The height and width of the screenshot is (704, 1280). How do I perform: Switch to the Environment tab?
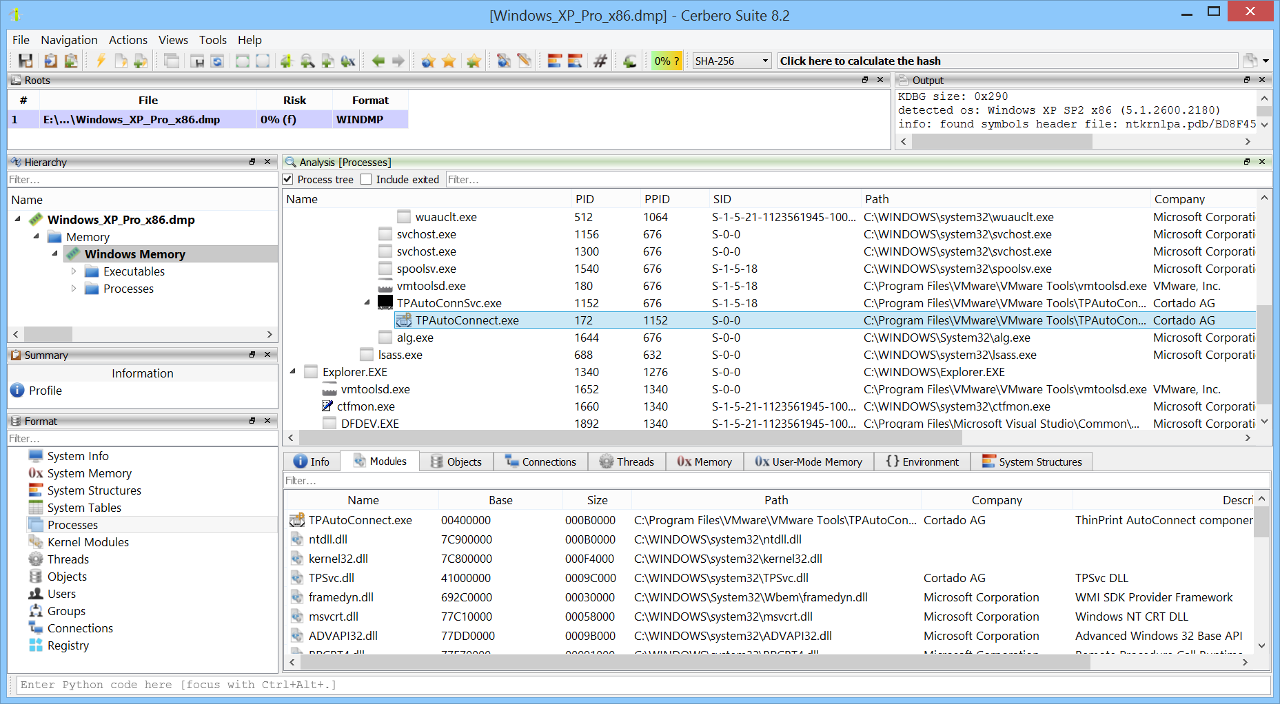(x=922, y=462)
